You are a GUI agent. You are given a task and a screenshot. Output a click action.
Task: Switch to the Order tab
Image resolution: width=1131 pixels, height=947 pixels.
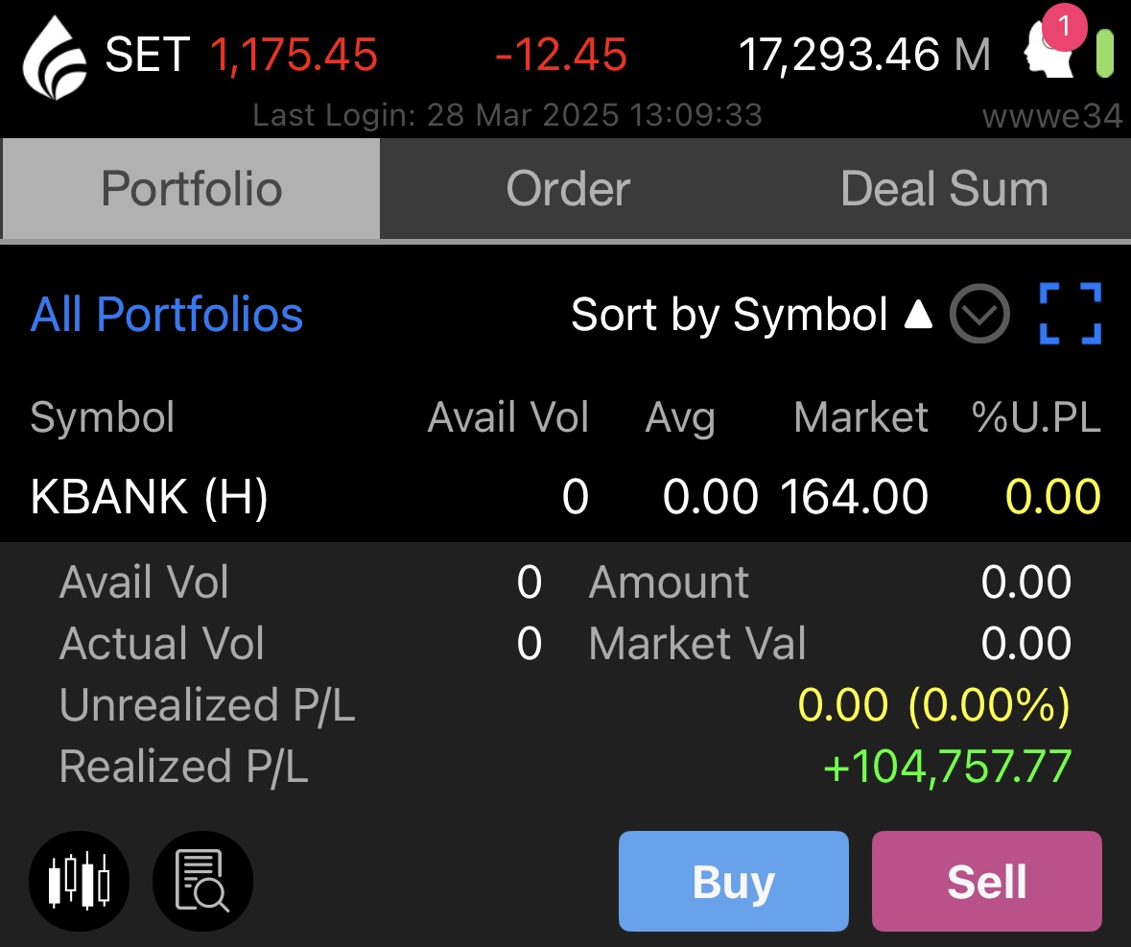tap(569, 189)
